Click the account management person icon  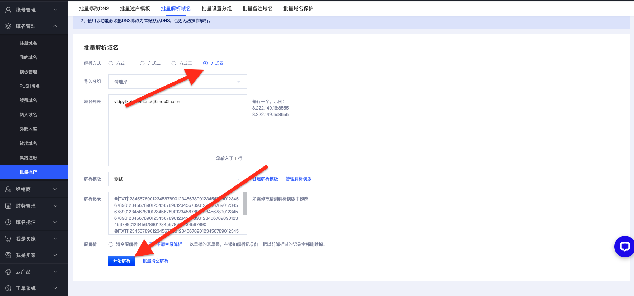tap(8, 10)
